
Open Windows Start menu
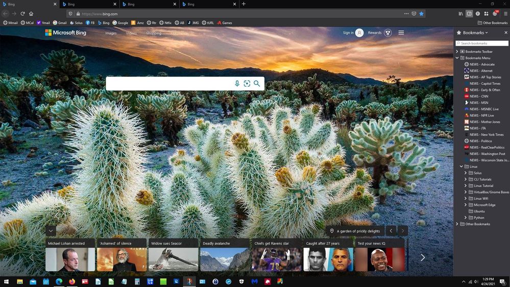[x=6, y=281]
